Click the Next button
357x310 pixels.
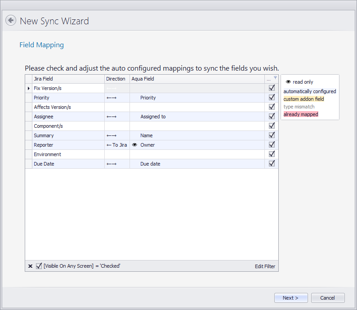tap(290, 298)
